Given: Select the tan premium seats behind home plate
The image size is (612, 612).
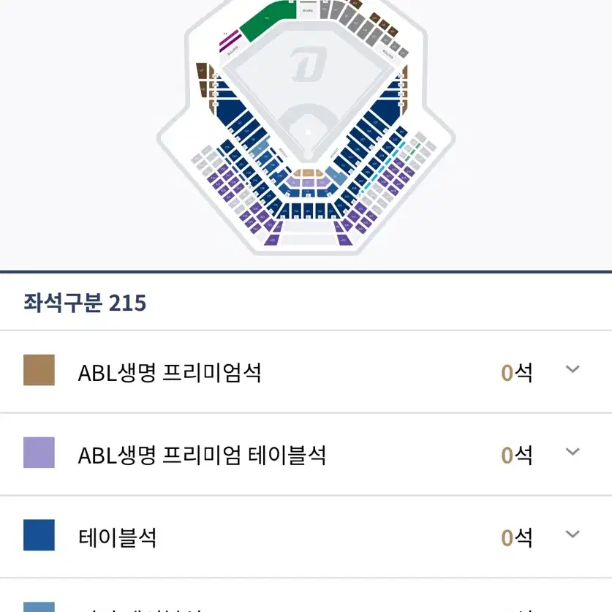Looking at the screenshot, I should click(x=308, y=173).
